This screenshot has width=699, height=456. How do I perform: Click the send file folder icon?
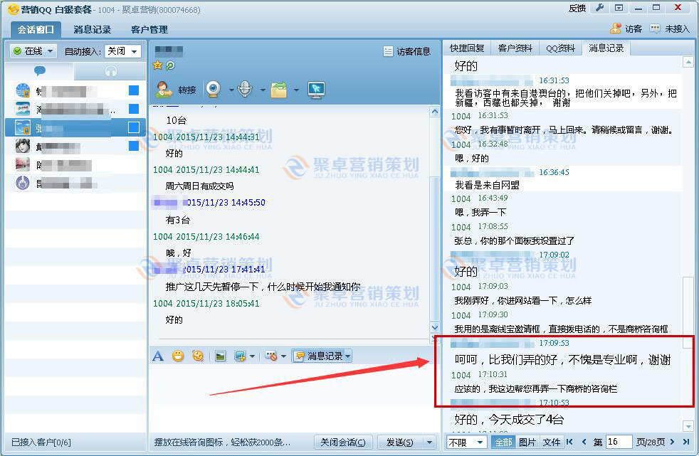(x=278, y=90)
